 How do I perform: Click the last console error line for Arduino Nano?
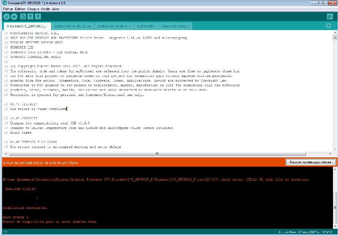49,222
